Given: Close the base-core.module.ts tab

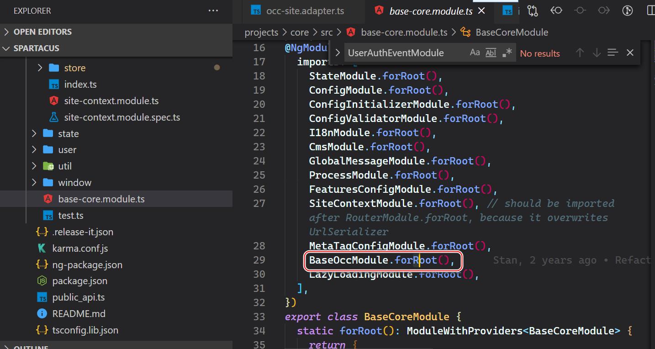Looking at the screenshot, I should 481,11.
